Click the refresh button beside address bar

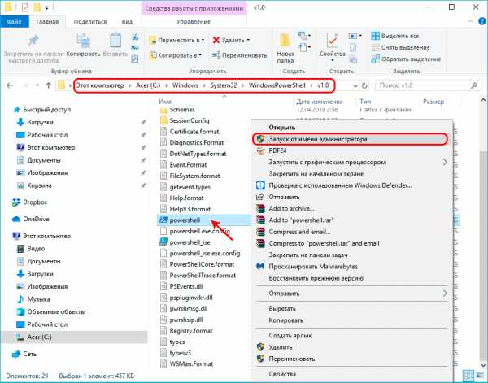[364, 85]
